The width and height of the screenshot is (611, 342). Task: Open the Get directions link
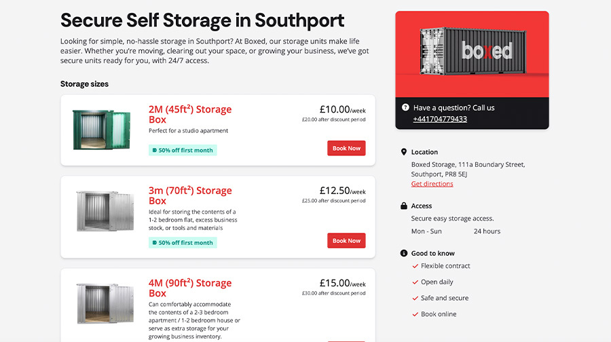(432, 184)
